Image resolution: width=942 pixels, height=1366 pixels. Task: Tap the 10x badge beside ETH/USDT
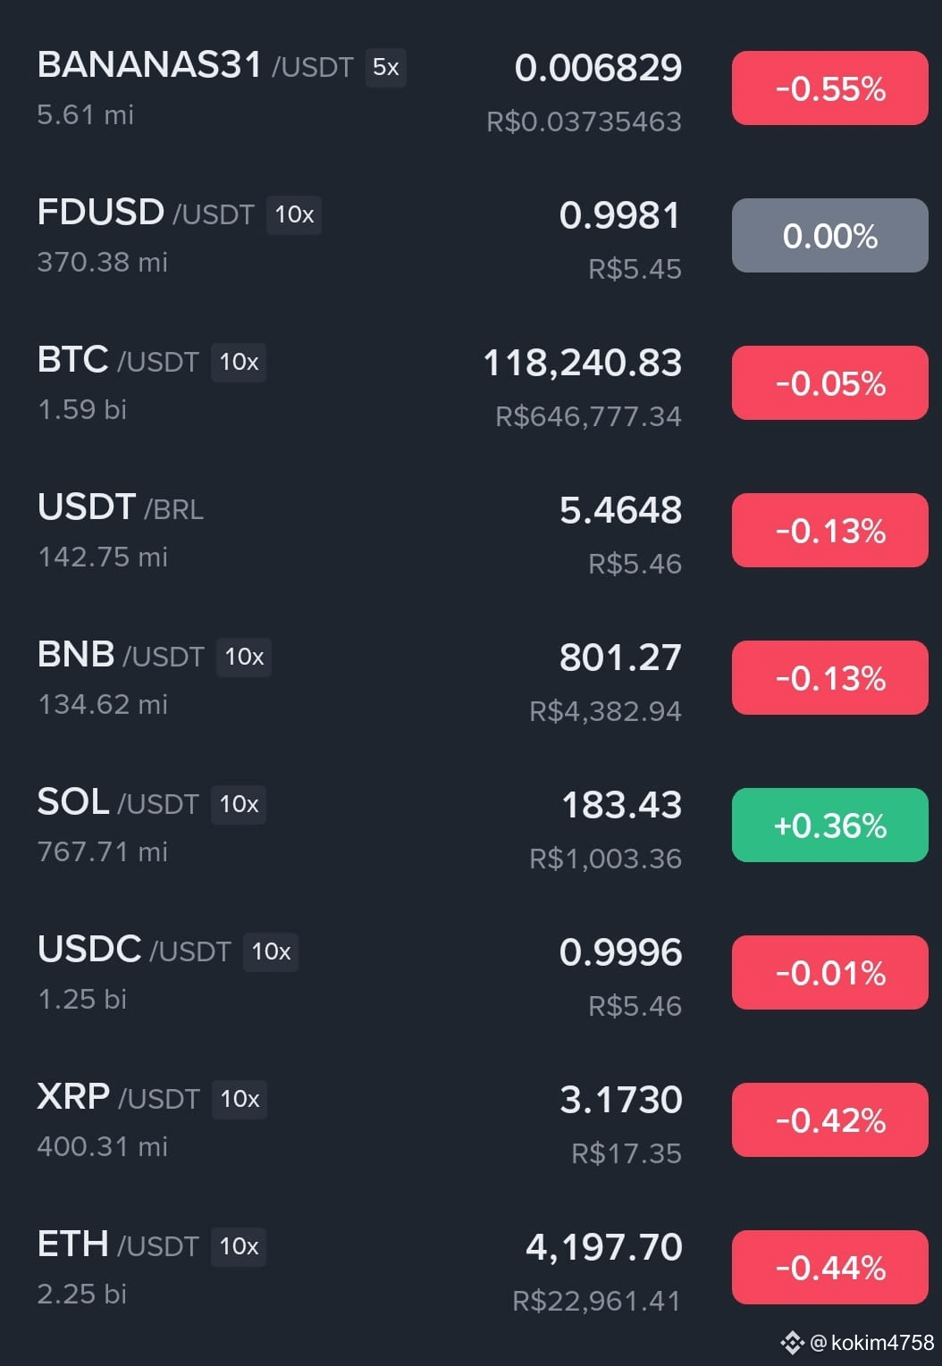[x=239, y=1246]
